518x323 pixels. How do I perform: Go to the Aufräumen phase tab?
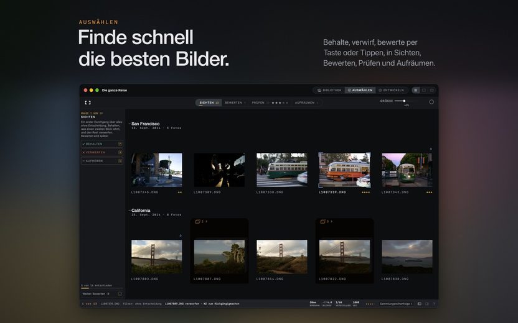coord(306,103)
